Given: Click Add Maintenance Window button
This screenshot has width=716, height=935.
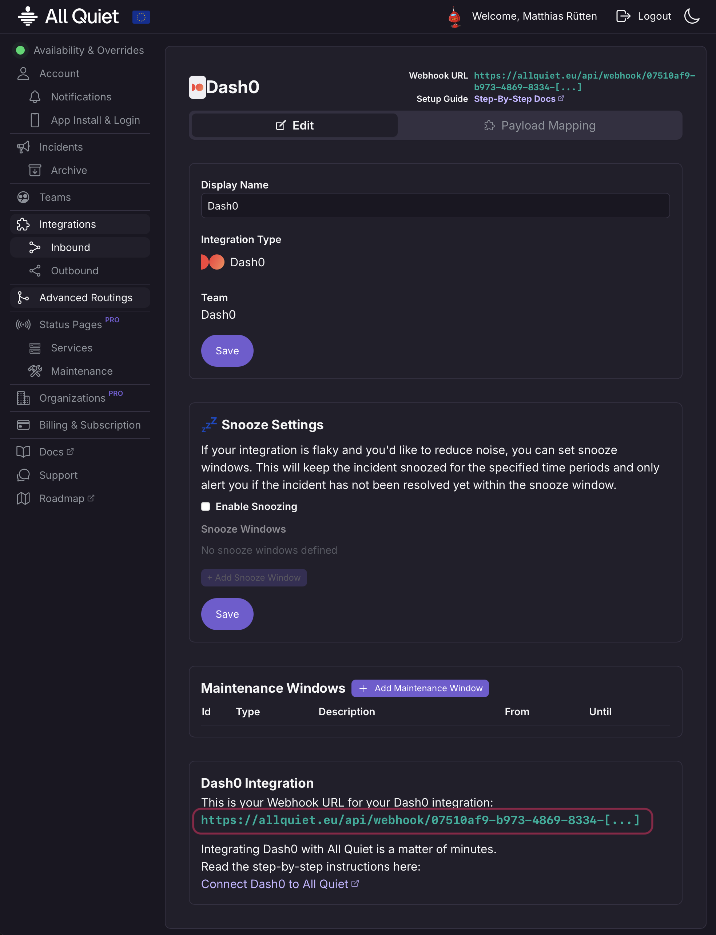Looking at the screenshot, I should [x=420, y=688].
